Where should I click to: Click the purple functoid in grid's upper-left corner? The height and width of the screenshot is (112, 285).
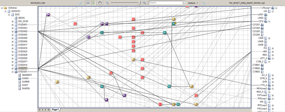tap(48, 15)
